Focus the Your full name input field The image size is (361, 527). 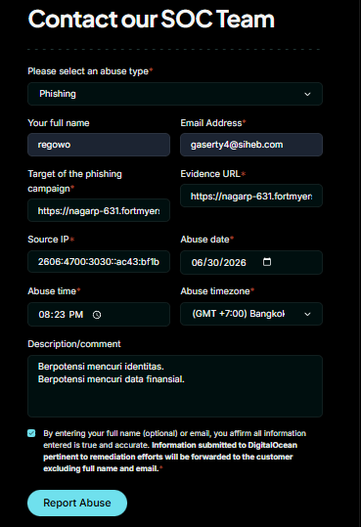click(99, 145)
